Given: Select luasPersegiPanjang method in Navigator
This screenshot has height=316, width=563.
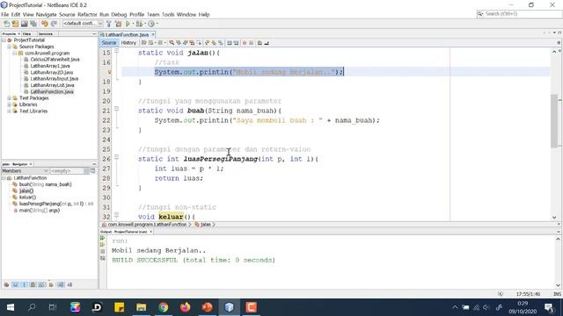Looking at the screenshot, I should [56, 204].
